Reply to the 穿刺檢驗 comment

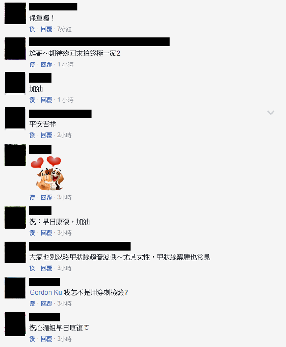(x=46, y=303)
